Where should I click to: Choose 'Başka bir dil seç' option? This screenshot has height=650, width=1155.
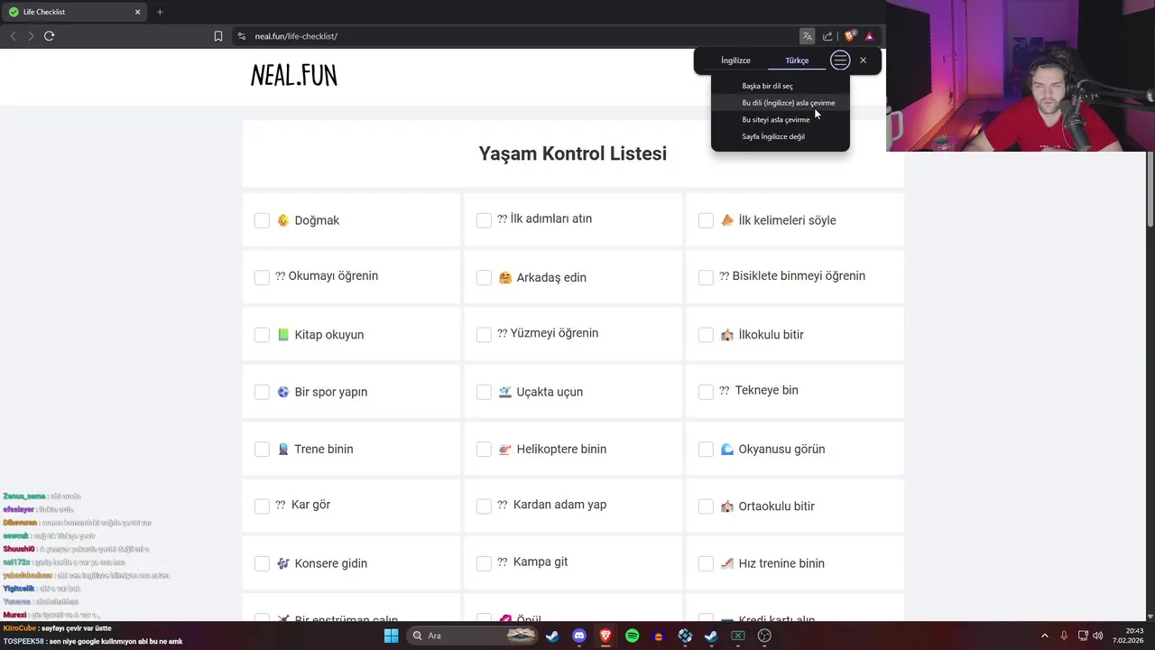[x=781, y=86]
